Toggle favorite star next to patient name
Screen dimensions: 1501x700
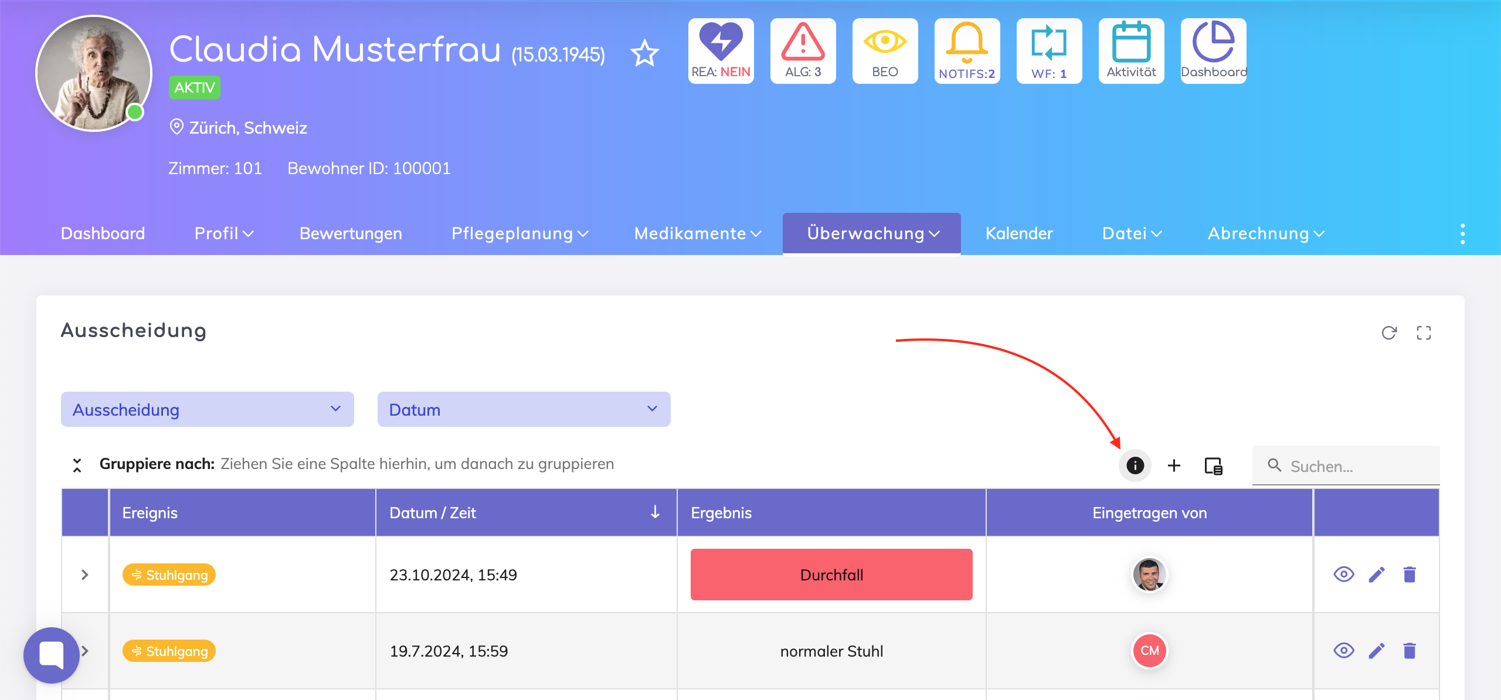[x=644, y=53]
